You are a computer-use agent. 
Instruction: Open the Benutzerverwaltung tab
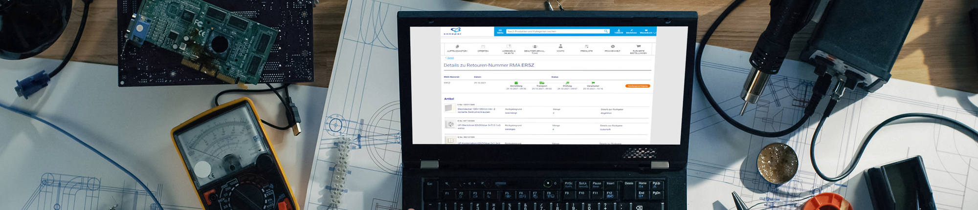[534, 49]
